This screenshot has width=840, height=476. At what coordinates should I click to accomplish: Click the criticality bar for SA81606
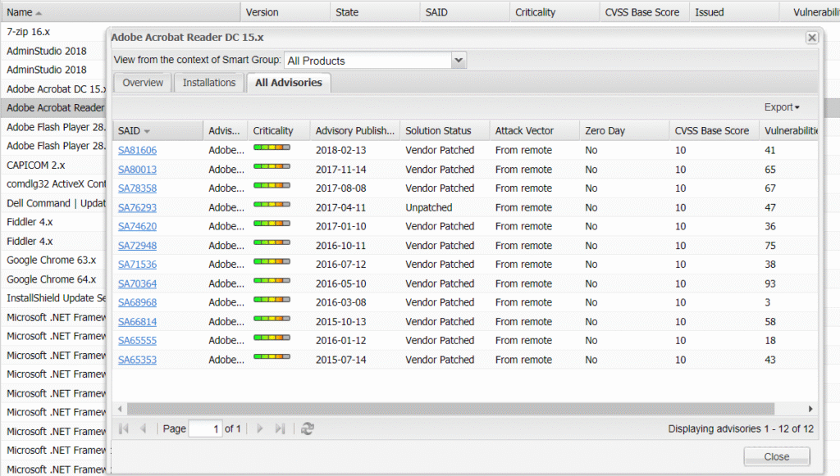272,147
